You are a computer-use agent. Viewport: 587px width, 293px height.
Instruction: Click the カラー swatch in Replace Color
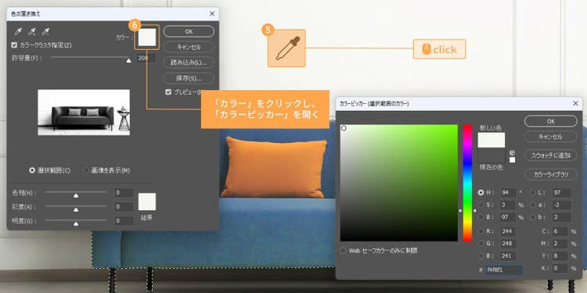(x=147, y=38)
